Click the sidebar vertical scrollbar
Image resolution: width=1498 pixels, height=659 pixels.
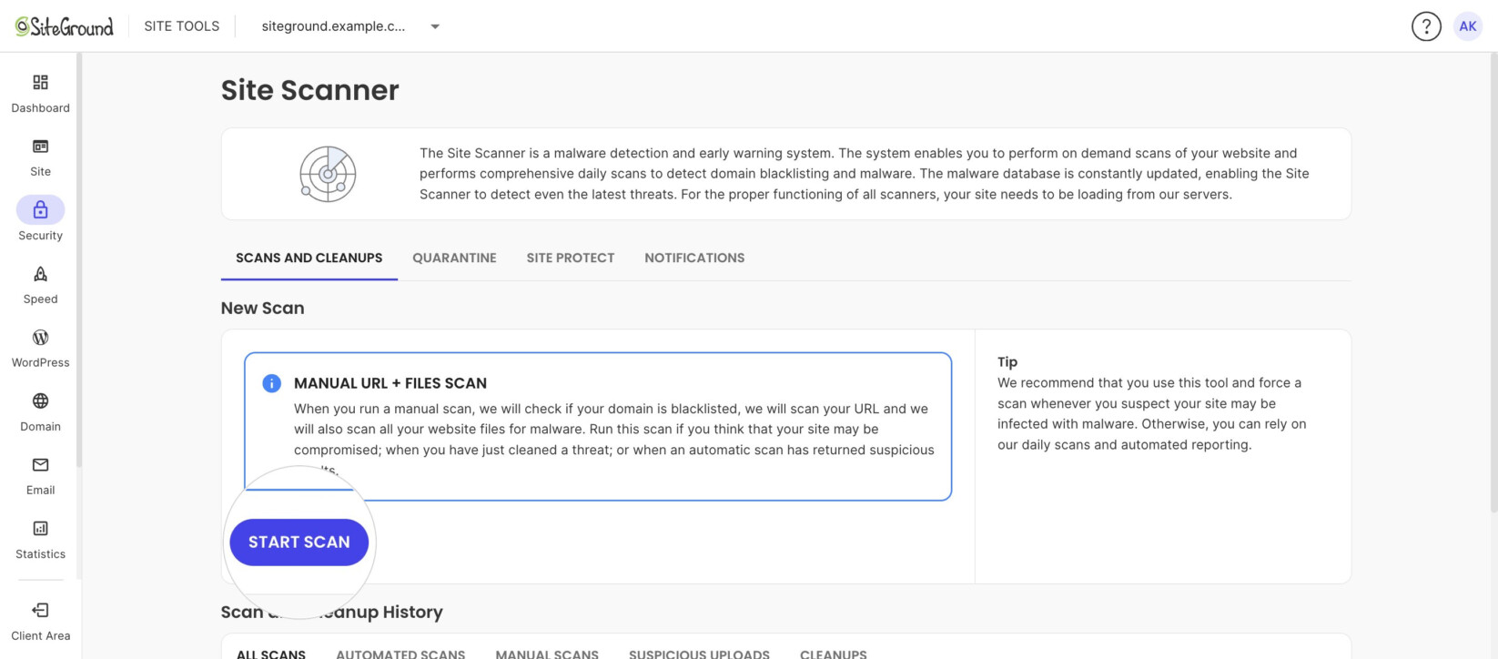point(79,259)
